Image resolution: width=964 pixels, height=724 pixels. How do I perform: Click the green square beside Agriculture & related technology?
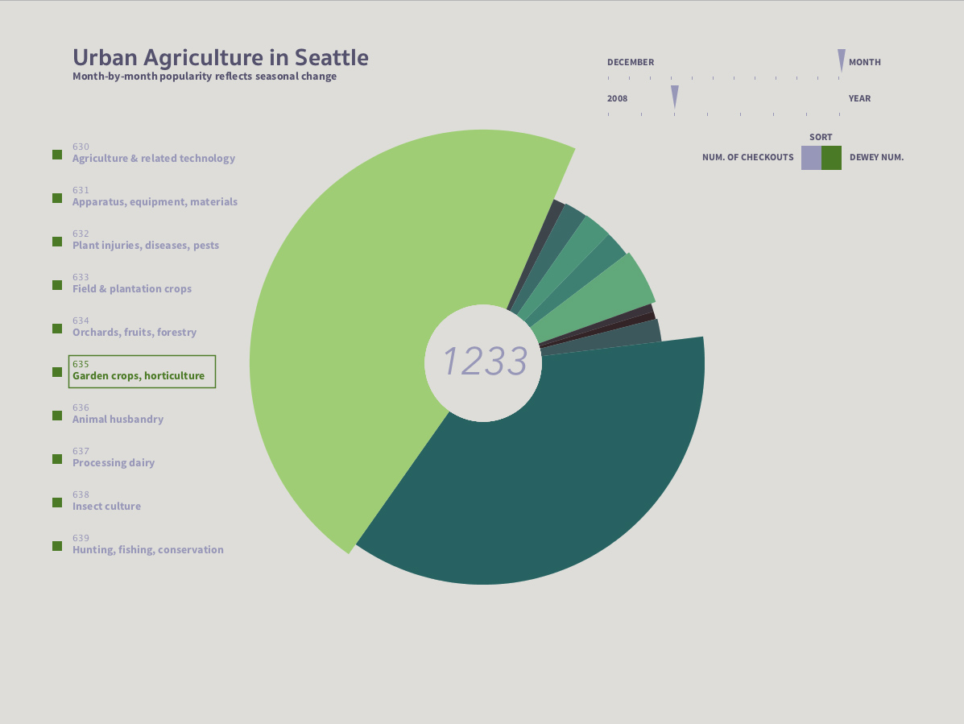point(57,155)
